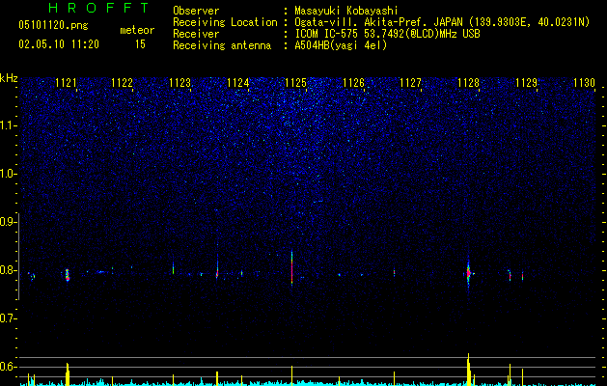Click the 'Receiving antenna' label
607x386 pixels.
(222, 45)
